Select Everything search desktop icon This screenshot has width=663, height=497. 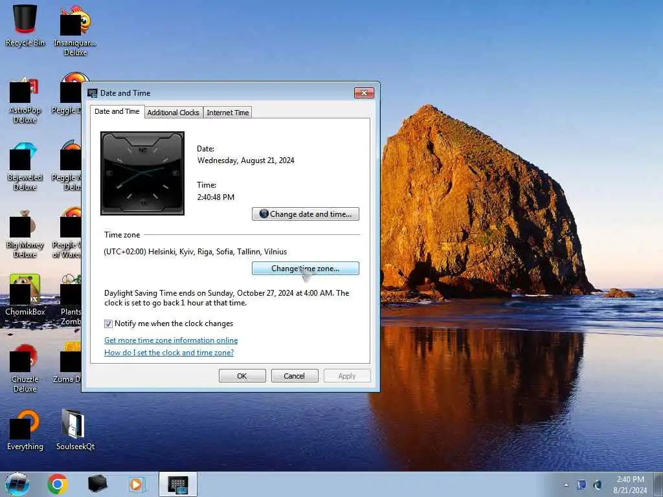click(x=25, y=430)
